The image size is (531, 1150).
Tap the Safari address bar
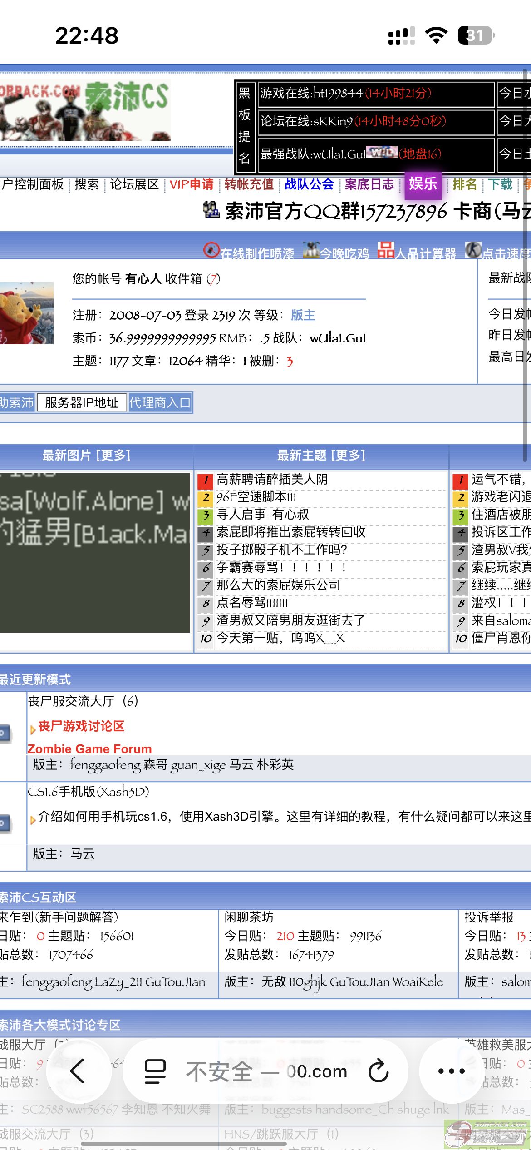click(266, 1071)
